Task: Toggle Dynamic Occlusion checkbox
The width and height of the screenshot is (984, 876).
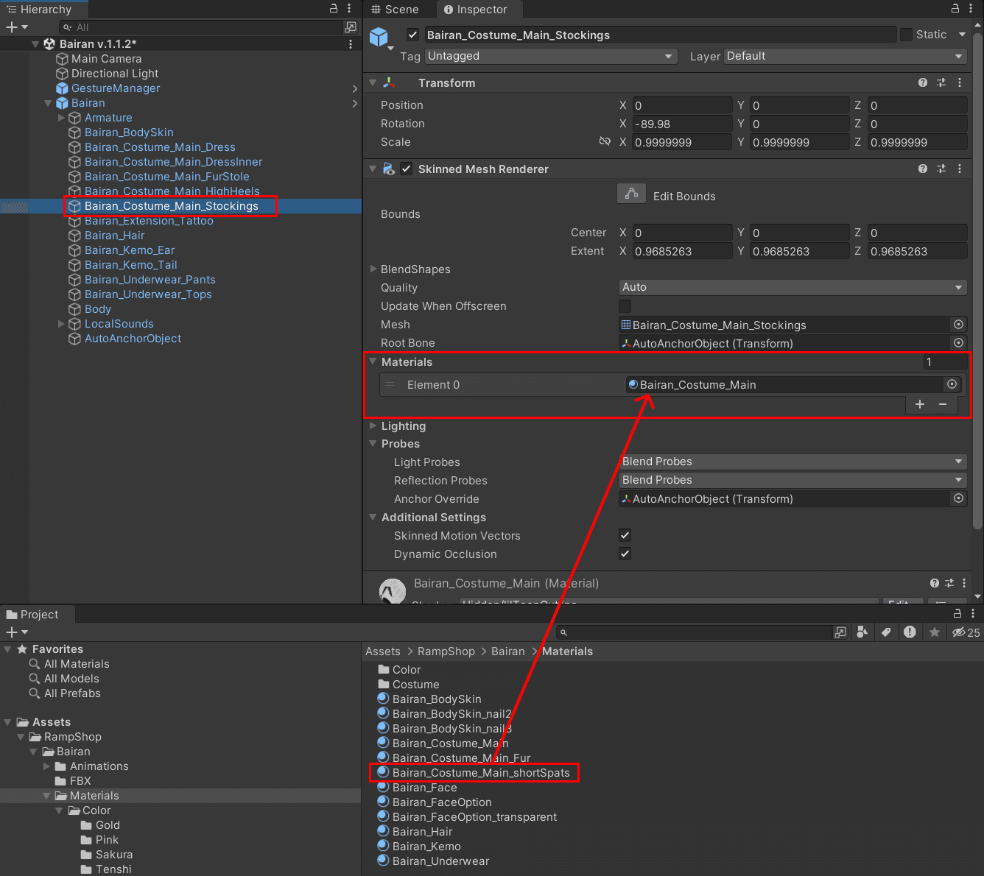Action: pos(625,554)
